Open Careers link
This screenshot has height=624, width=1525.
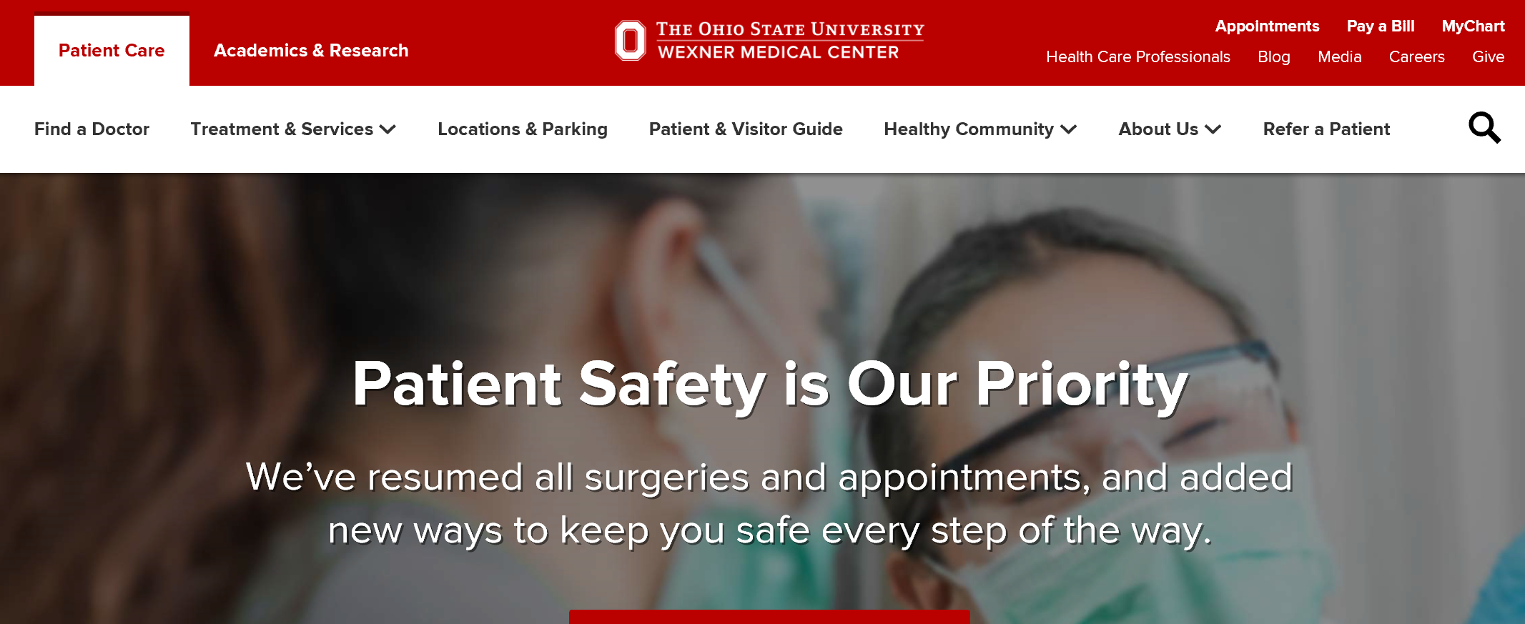1416,57
